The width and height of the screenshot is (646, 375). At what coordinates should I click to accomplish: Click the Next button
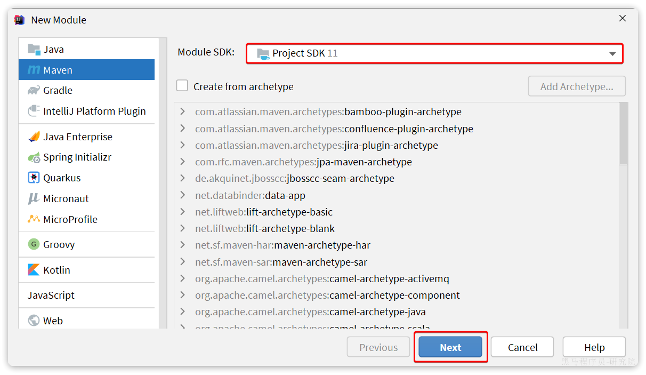tap(450, 347)
